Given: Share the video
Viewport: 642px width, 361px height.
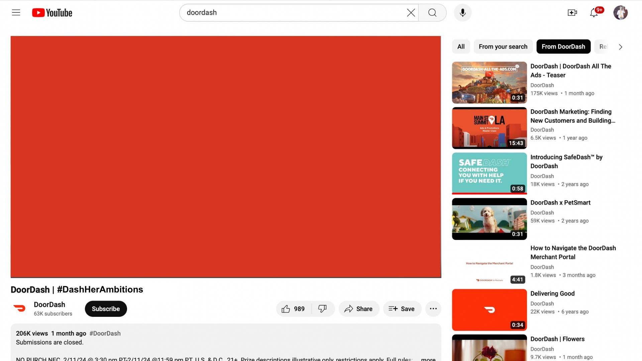Looking at the screenshot, I should click(359, 309).
